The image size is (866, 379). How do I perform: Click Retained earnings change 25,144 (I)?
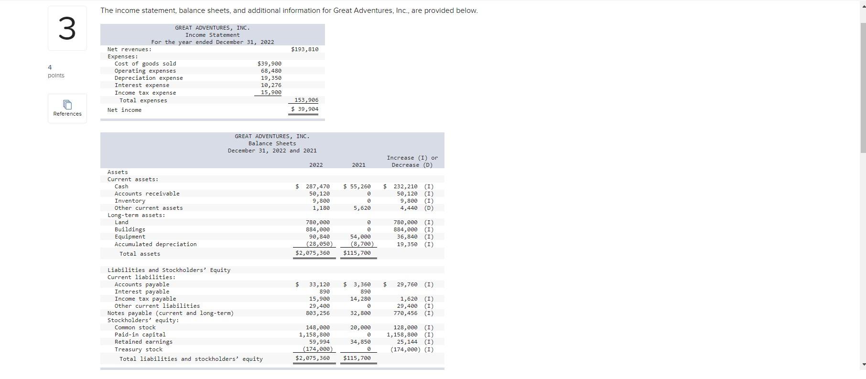(415, 342)
